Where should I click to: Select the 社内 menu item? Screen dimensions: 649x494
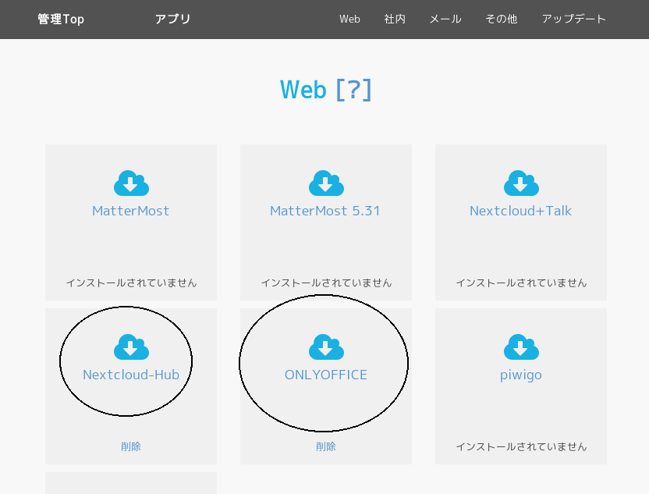tap(395, 19)
